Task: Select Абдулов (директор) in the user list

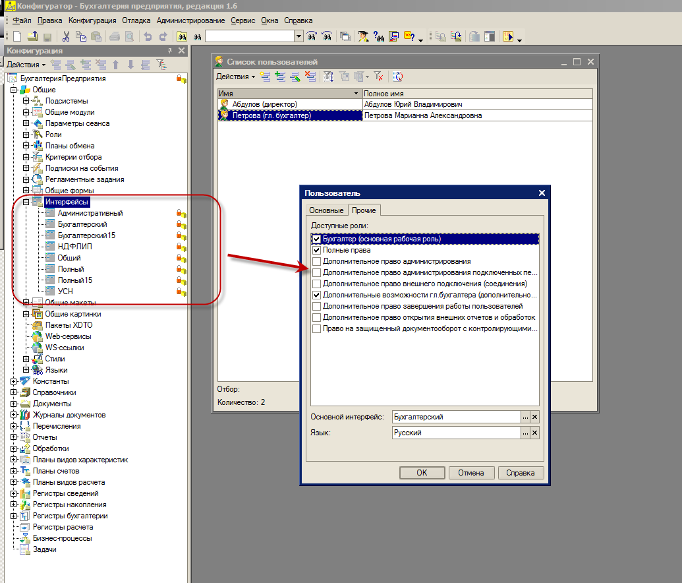Action: pos(264,104)
